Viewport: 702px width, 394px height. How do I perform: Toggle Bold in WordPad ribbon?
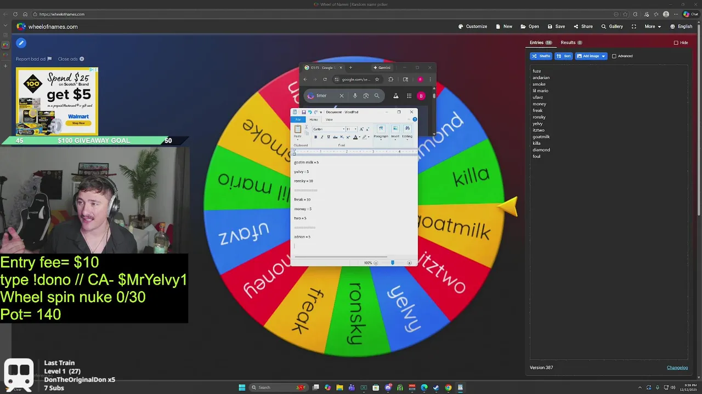pos(315,137)
